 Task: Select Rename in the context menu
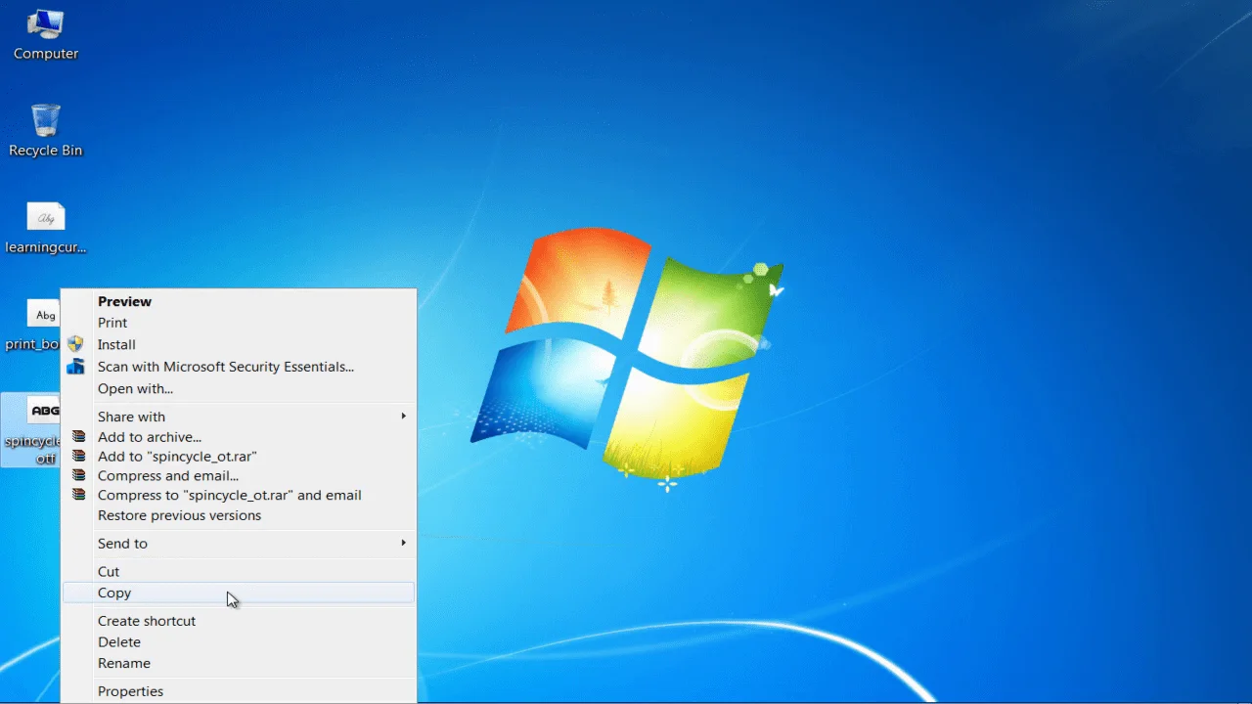(239, 663)
